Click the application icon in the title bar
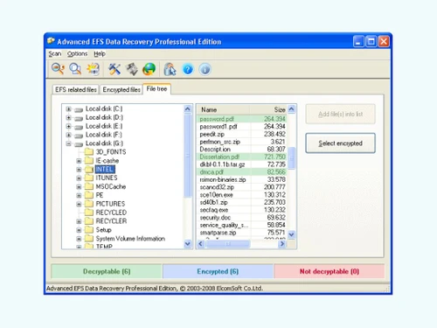 point(51,41)
